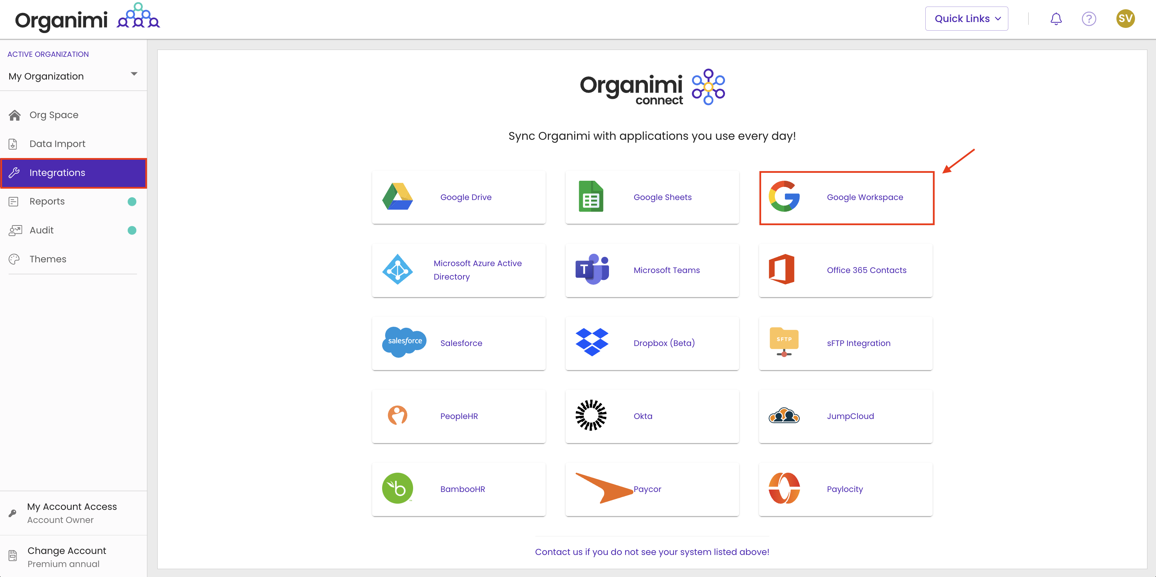
Task: Open My Account Access
Action: [x=73, y=513]
